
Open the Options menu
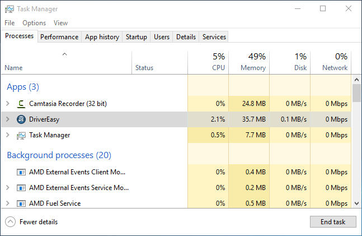tap(34, 23)
